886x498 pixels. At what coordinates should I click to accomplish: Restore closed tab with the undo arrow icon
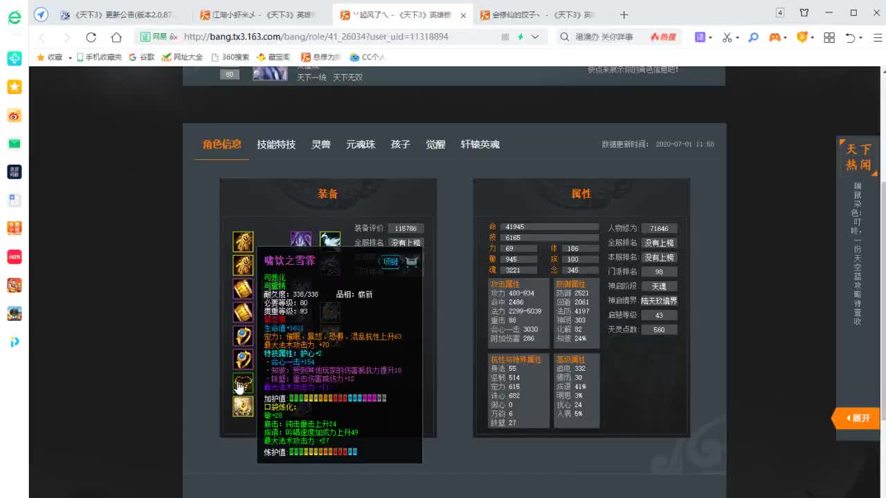tap(851, 38)
